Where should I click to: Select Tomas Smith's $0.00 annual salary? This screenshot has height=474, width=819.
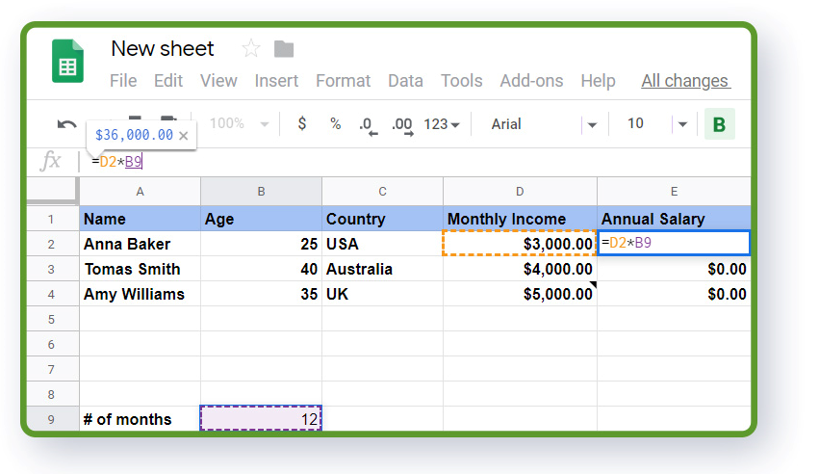(x=674, y=269)
